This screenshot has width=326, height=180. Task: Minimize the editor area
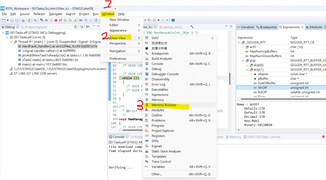[x=226, y=26]
